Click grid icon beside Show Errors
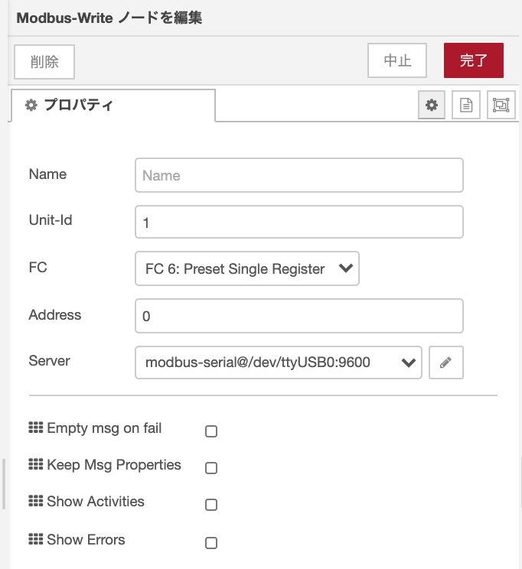522x569 pixels. (x=36, y=539)
